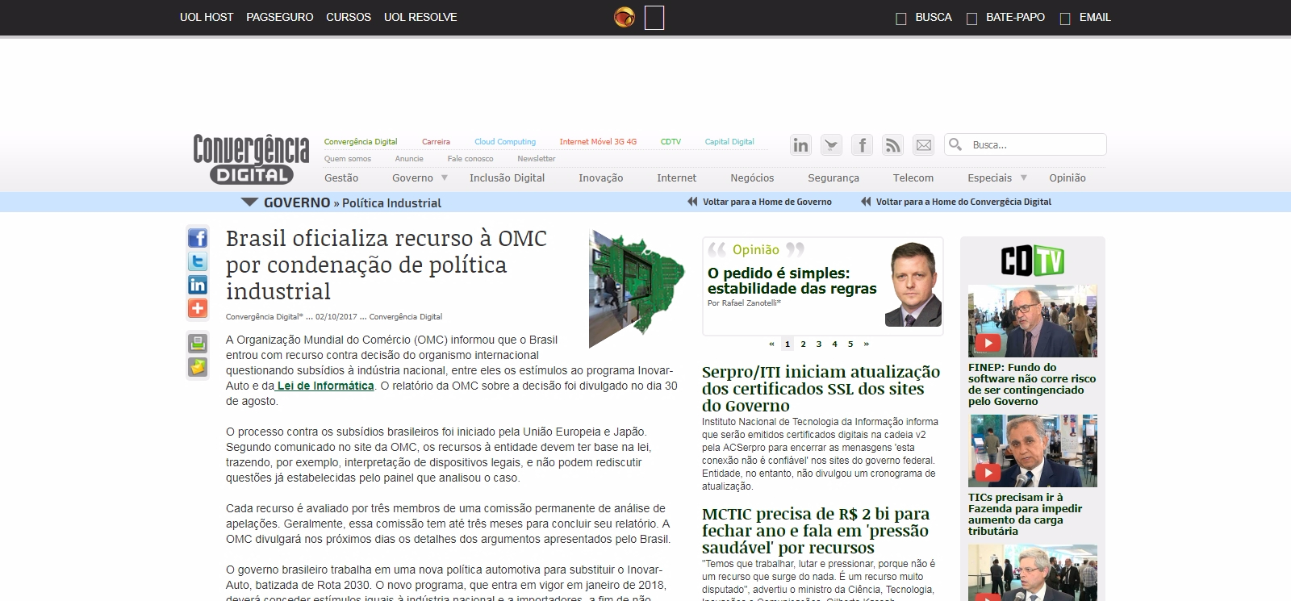
Task: Click the Newsletter link
Action: point(537,158)
